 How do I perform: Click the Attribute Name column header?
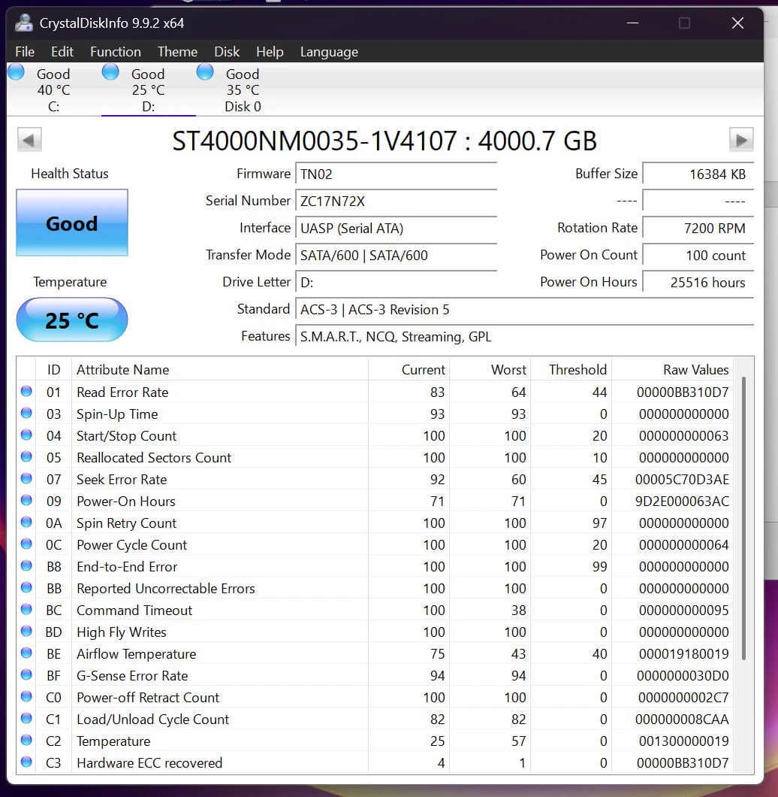[x=219, y=369]
